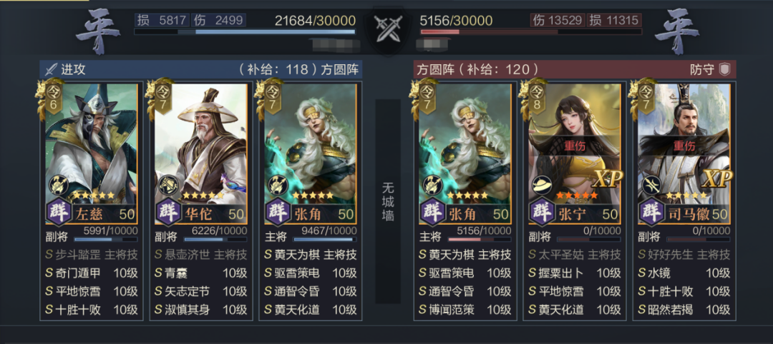Click the XP badge on 司马徽's portrait
The image size is (773, 344).
pyautogui.click(x=716, y=178)
